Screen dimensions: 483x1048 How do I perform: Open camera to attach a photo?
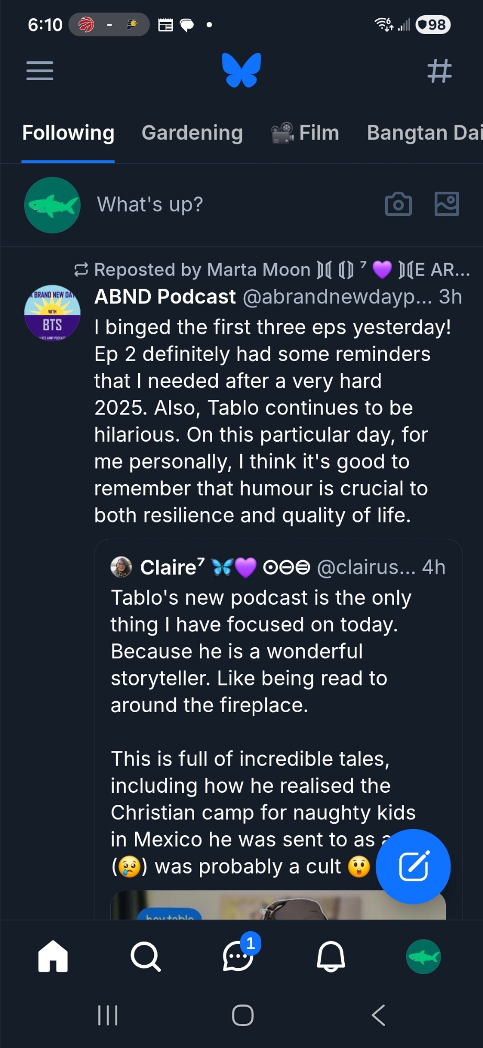tap(398, 204)
